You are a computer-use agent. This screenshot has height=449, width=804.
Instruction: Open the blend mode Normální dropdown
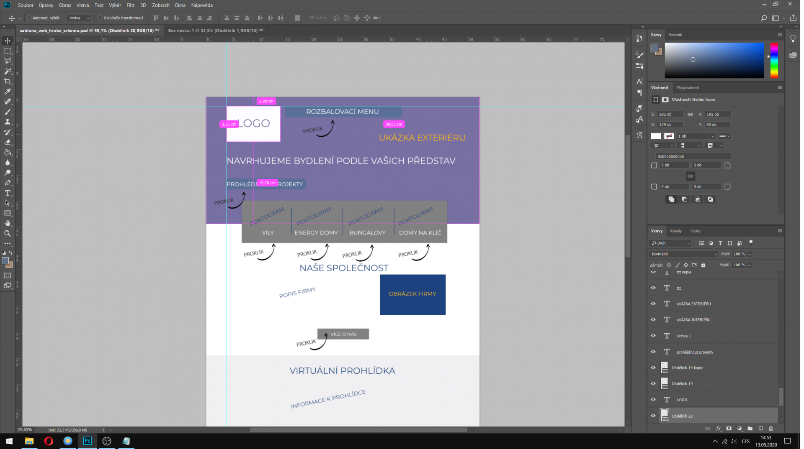(x=683, y=254)
